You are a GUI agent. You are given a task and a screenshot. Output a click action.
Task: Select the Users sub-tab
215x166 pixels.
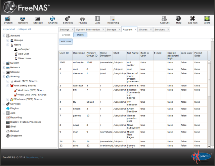click(x=80, y=35)
